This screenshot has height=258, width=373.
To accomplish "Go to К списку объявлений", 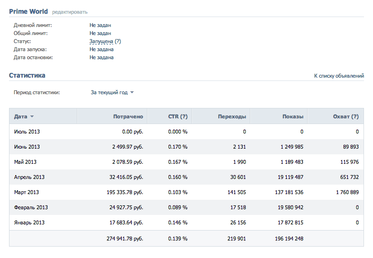I will (x=339, y=76).
